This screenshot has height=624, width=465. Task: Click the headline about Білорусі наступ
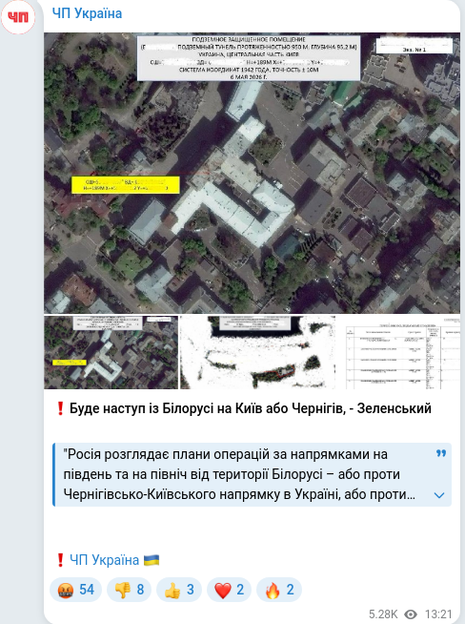coord(251,408)
